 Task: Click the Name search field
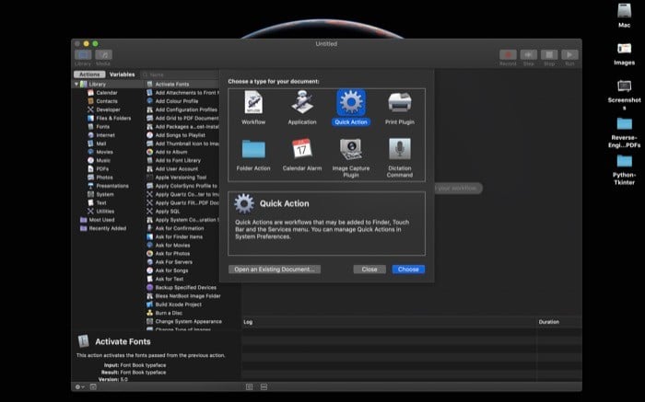181,75
